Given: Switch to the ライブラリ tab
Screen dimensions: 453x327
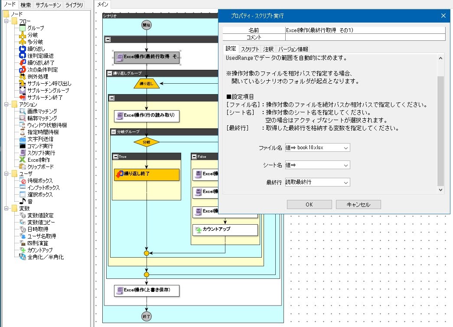Looking at the screenshot, I should (74, 5).
